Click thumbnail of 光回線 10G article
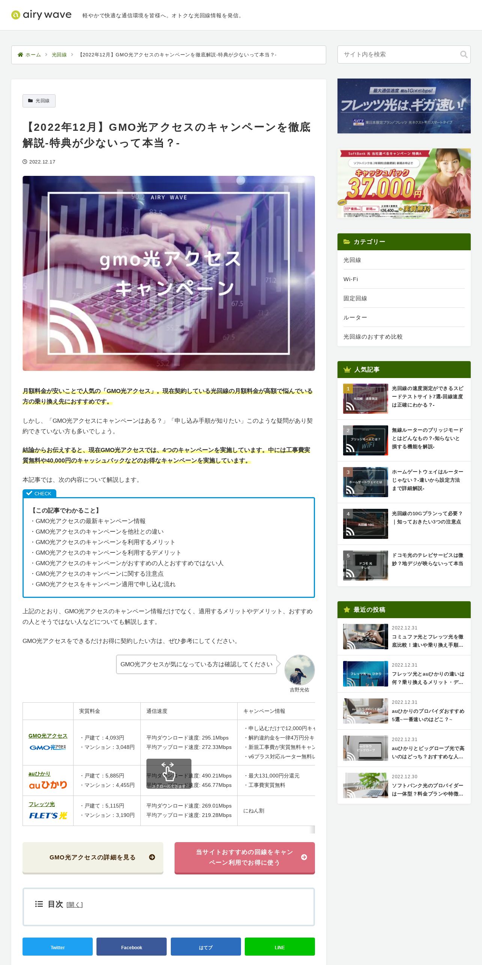This screenshot has height=965, width=482. [x=366, y=524]
